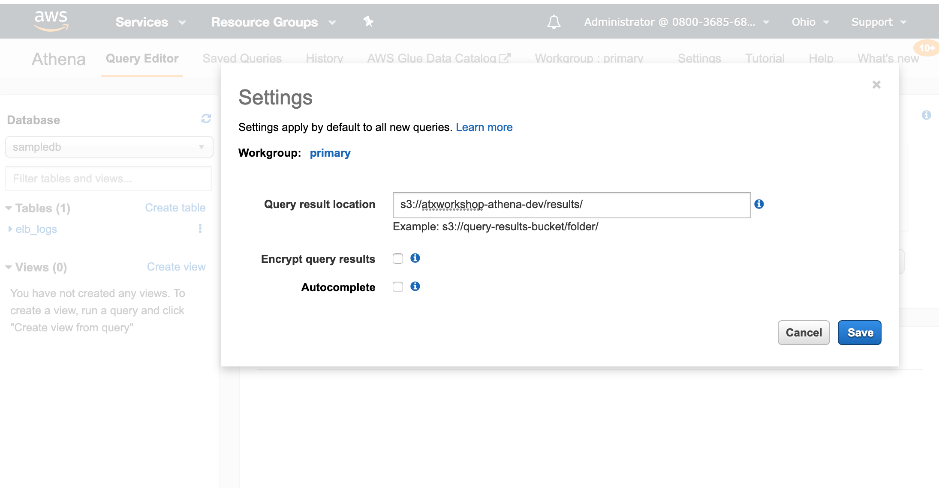
Task: Open elb_logs table options menu dots
Action: [200, 229]
